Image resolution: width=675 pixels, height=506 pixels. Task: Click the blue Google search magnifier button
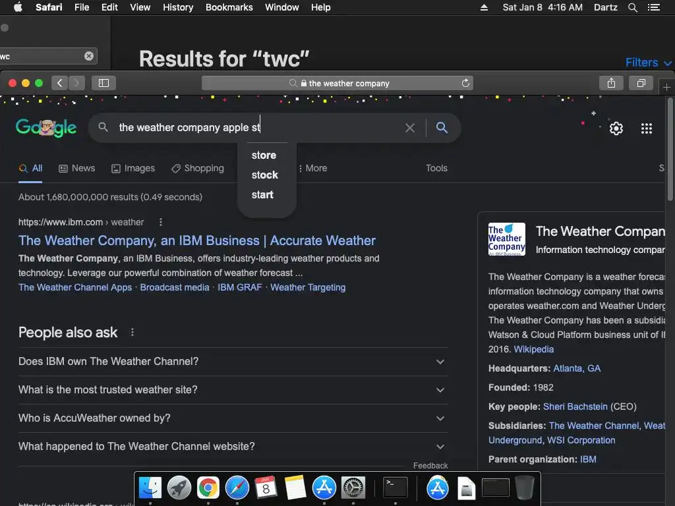tap(442, 127)
